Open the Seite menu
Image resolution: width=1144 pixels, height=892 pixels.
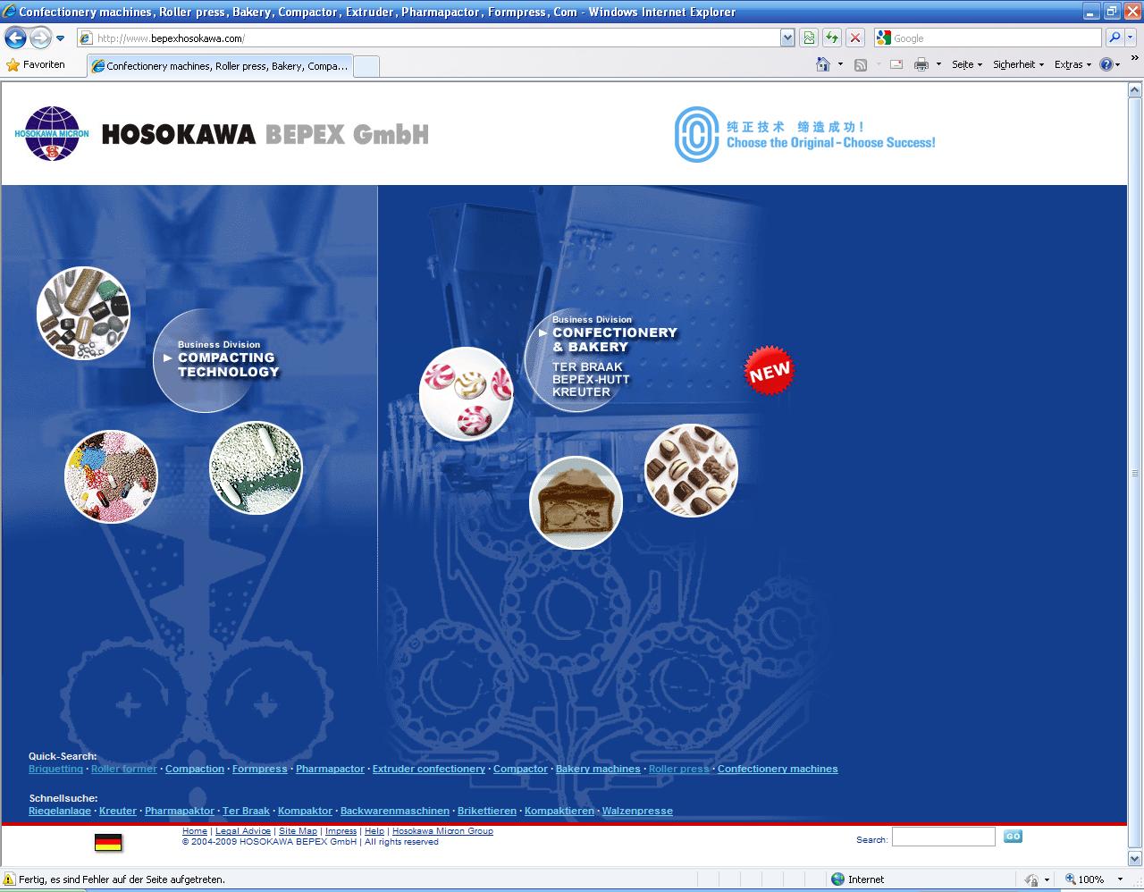tap(966, 64)
